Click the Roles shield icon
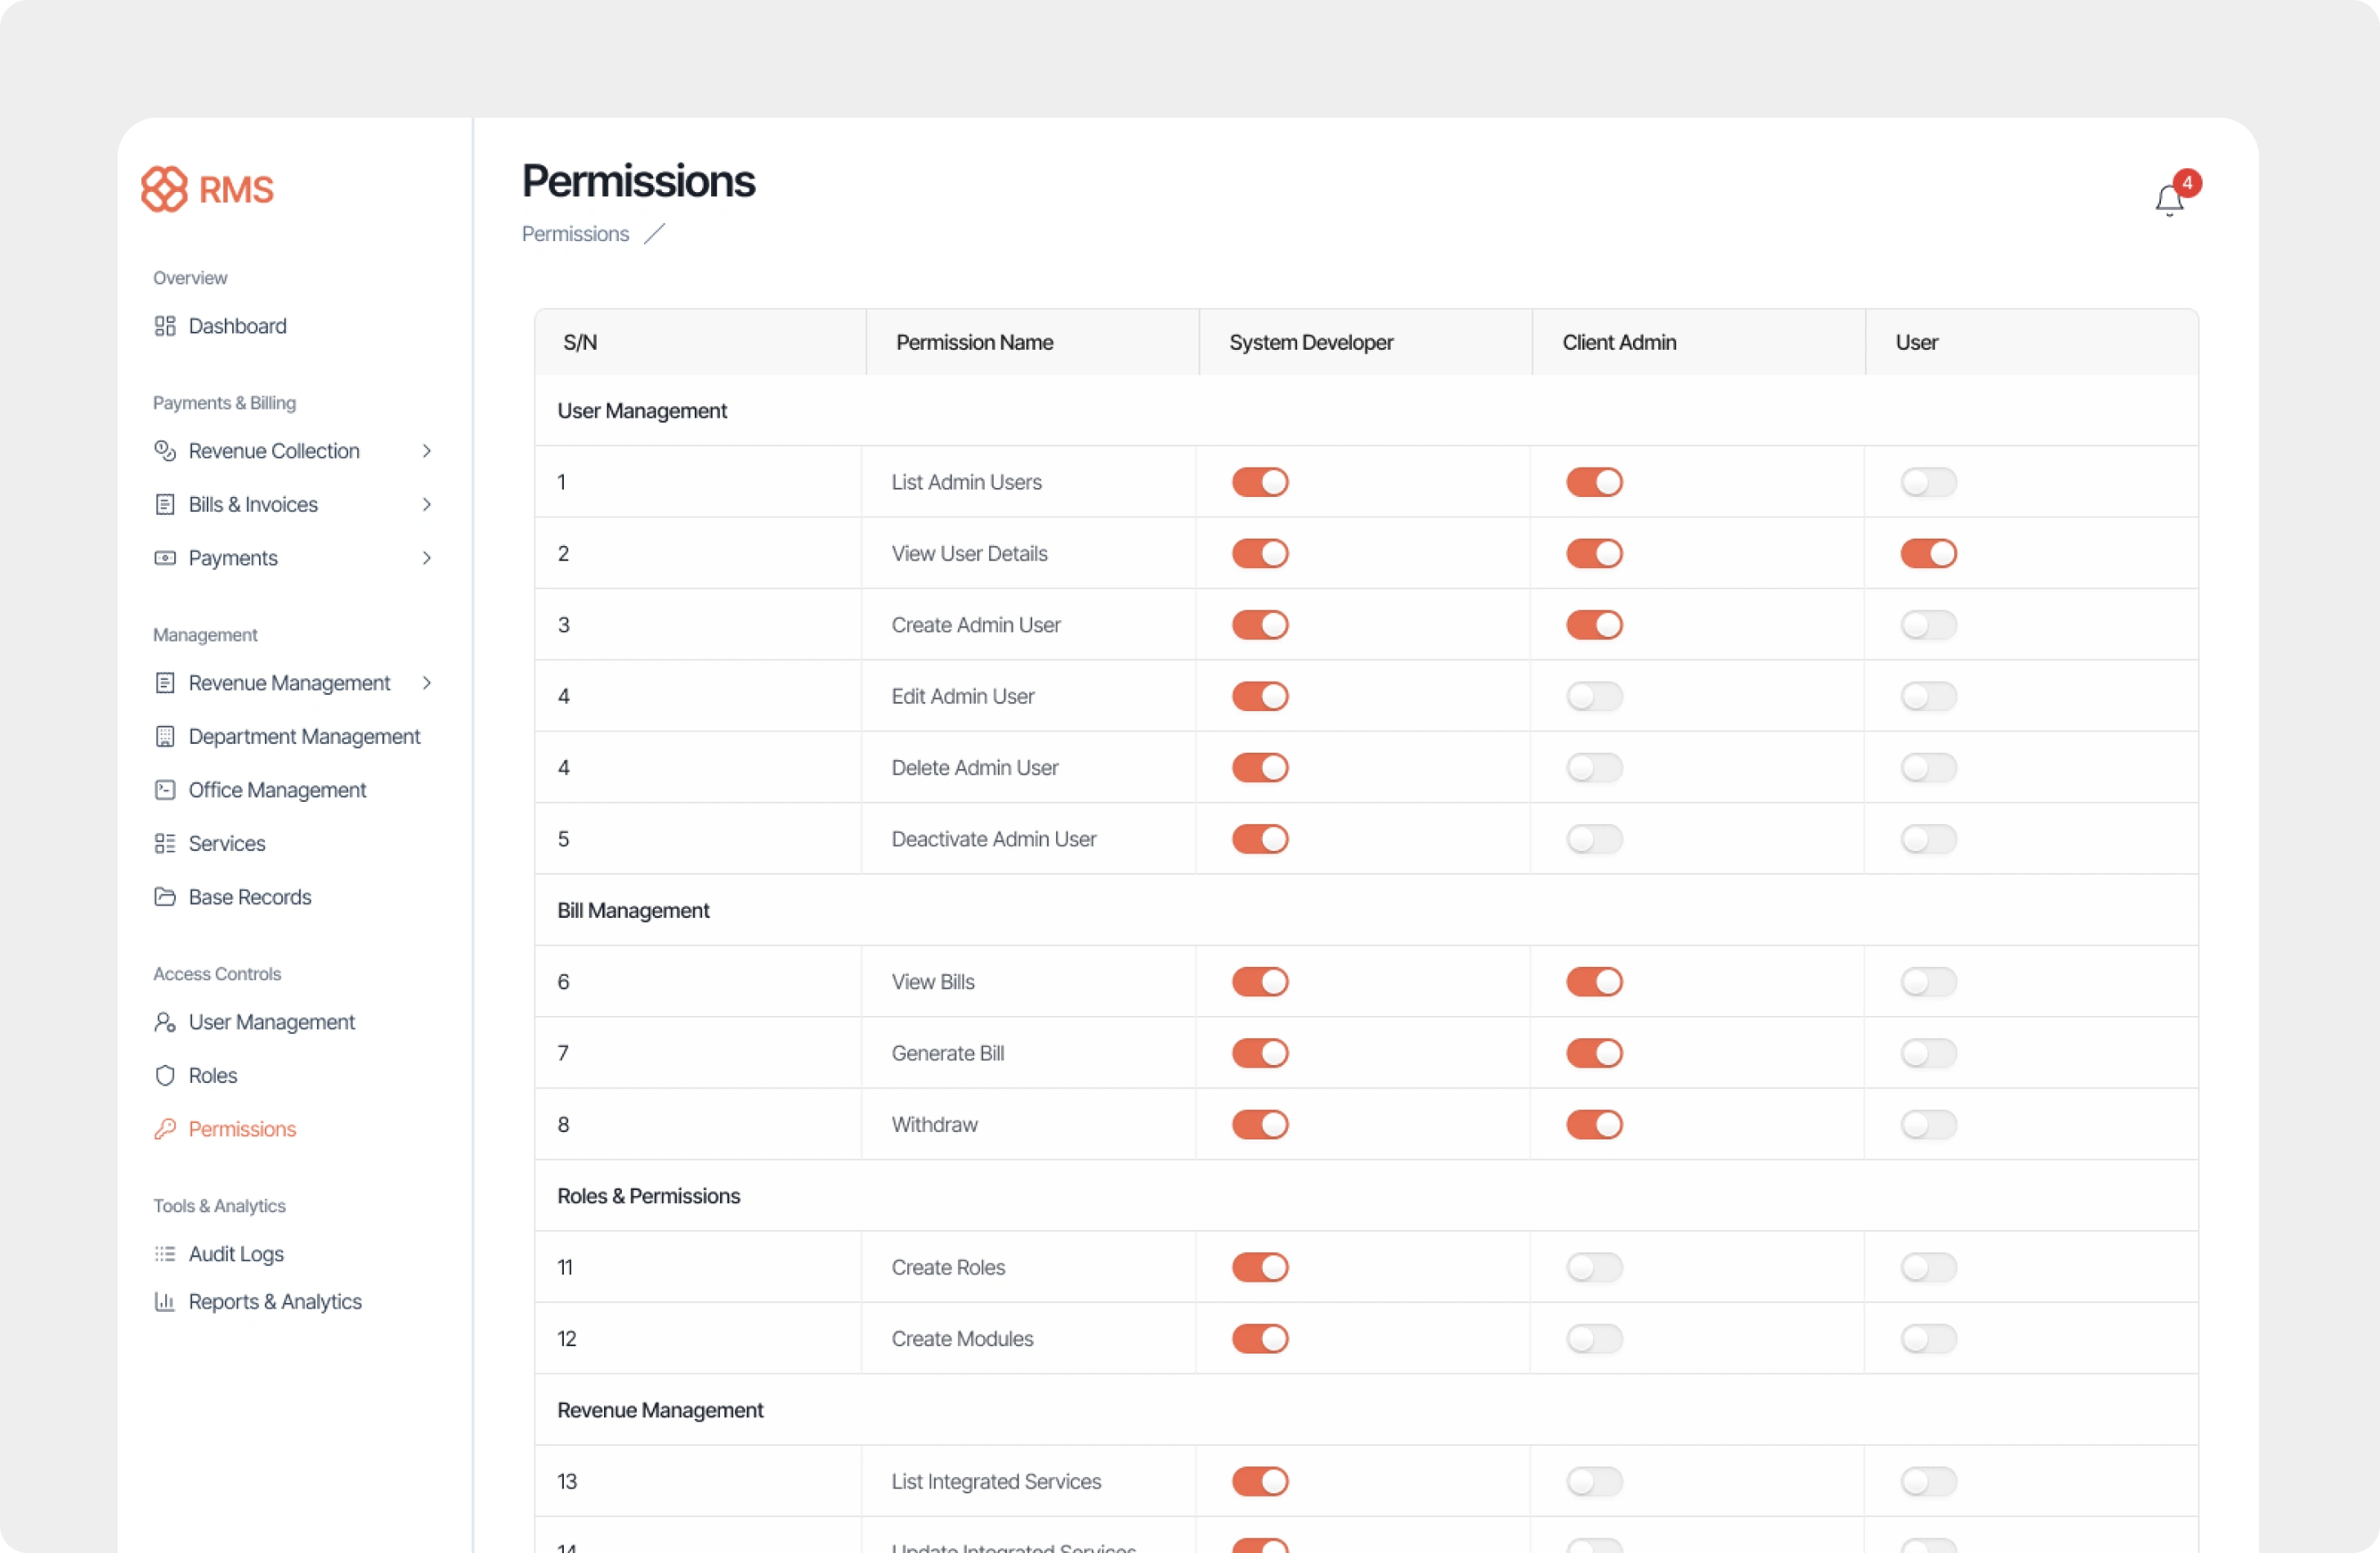2380x1553 pixels. [x=165, y=1076]
